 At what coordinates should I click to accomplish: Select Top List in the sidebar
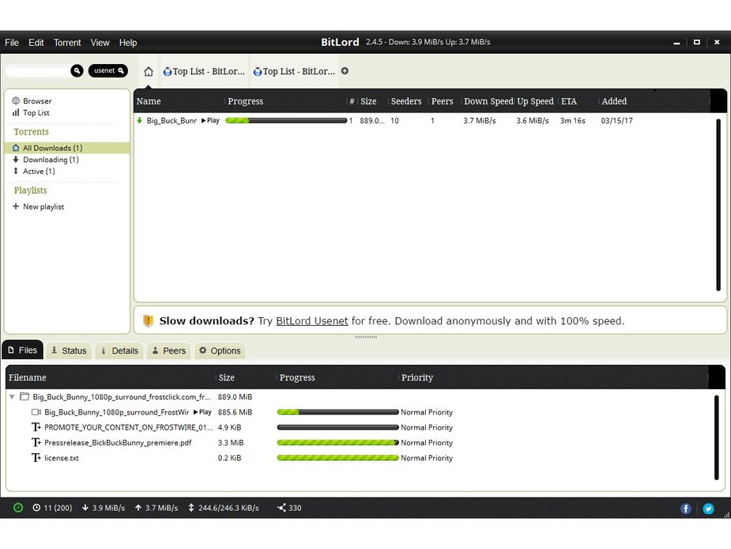[37, 112]
